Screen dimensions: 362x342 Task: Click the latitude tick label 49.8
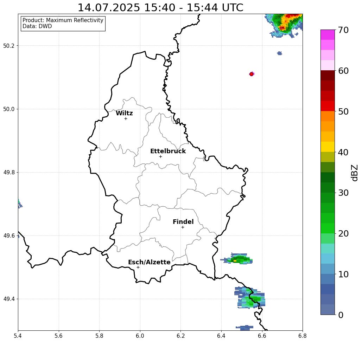pyautogui.click(x=9, y=172)
